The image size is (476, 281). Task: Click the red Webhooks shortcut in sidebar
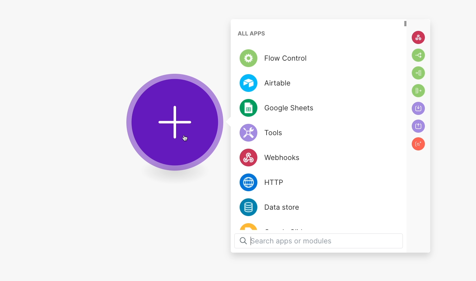click(x=418, y=37)
